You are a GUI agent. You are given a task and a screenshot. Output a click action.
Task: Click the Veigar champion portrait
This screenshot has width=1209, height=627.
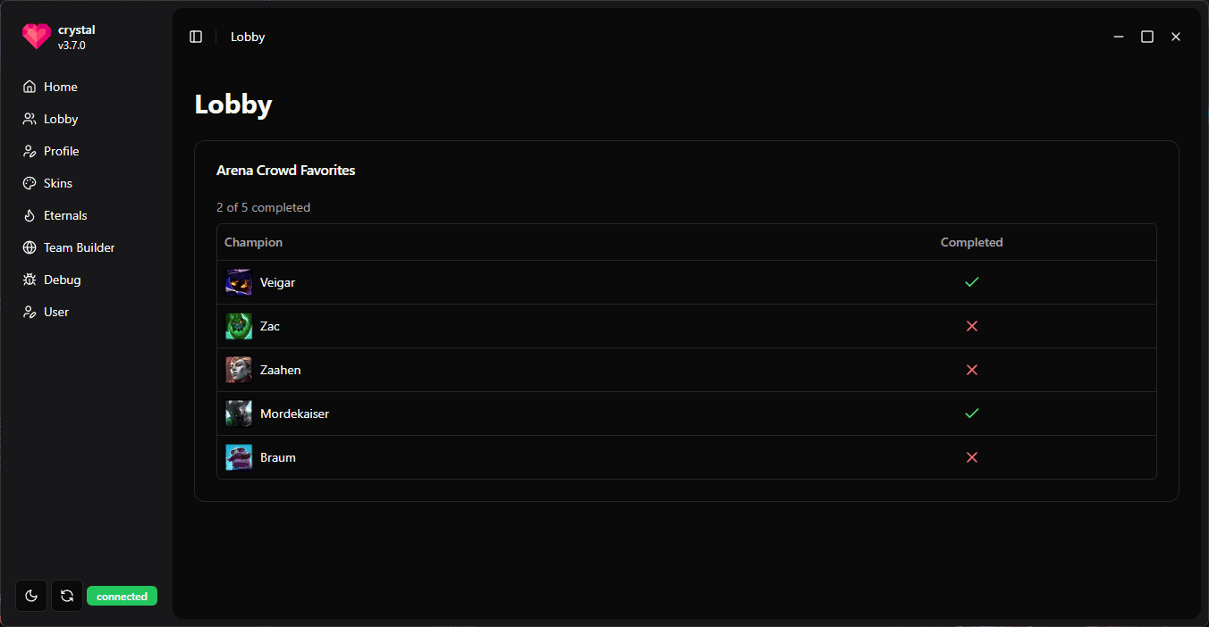239,282
